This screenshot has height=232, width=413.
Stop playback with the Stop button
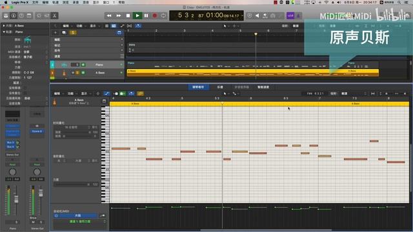(x=128, y=15)
